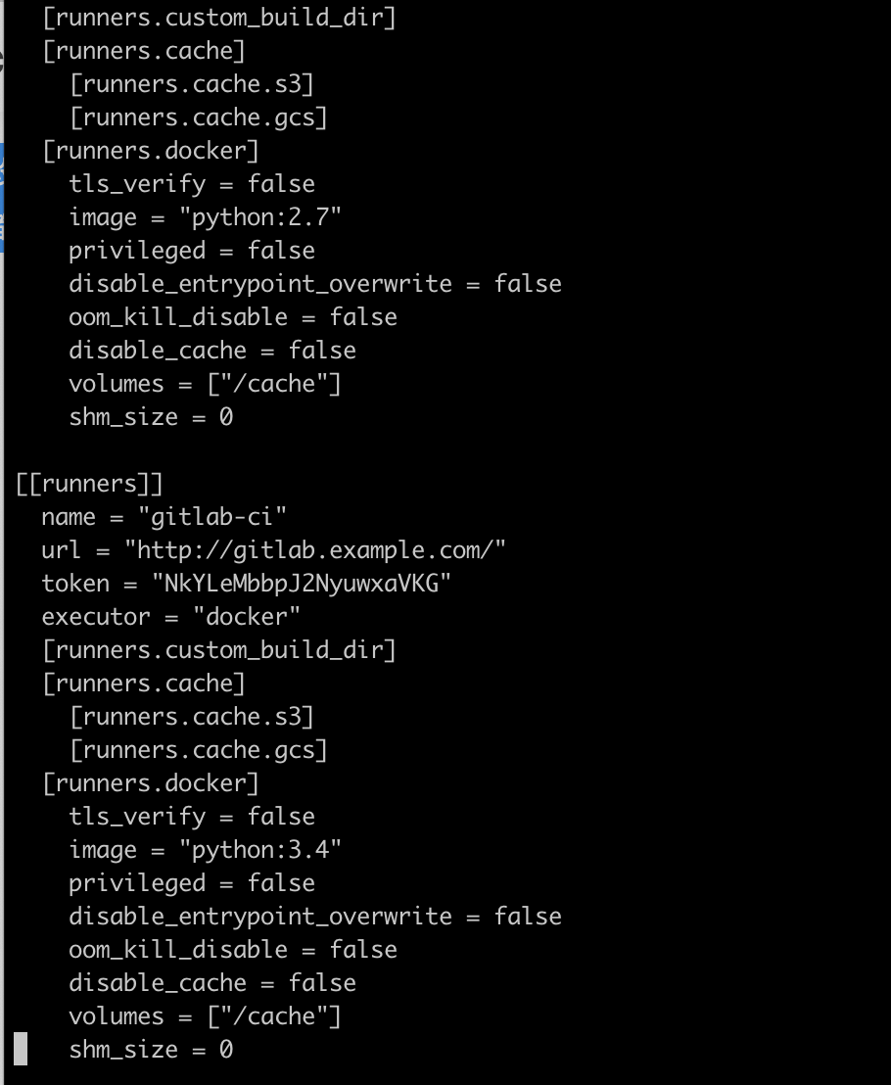The image size is (891, 1085).
Task: Click the "token" key name
Action: (x=75, y=584)
